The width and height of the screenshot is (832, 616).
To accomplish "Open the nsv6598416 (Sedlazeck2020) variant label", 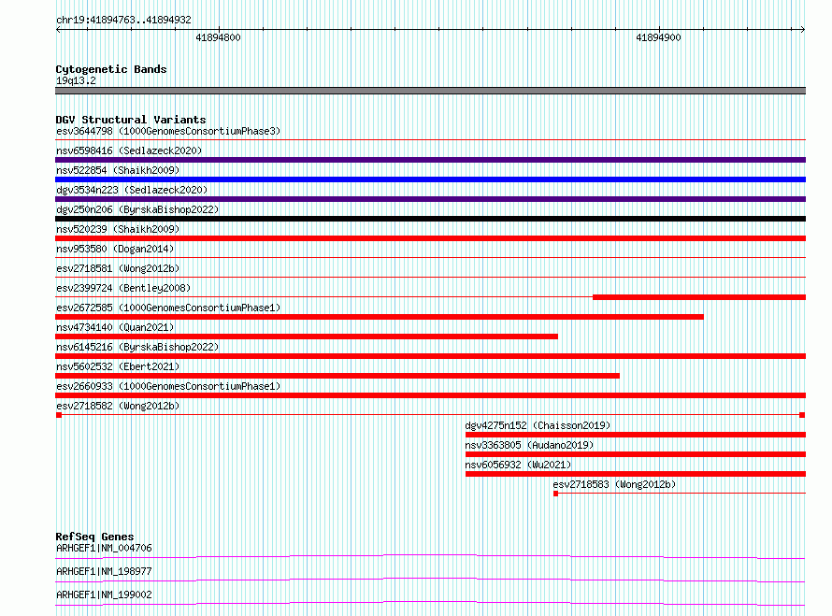I will [129, 150].
